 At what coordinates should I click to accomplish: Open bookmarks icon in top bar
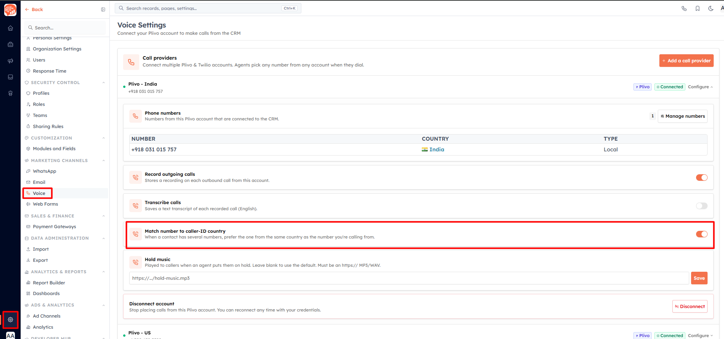(x=698, y=8)
